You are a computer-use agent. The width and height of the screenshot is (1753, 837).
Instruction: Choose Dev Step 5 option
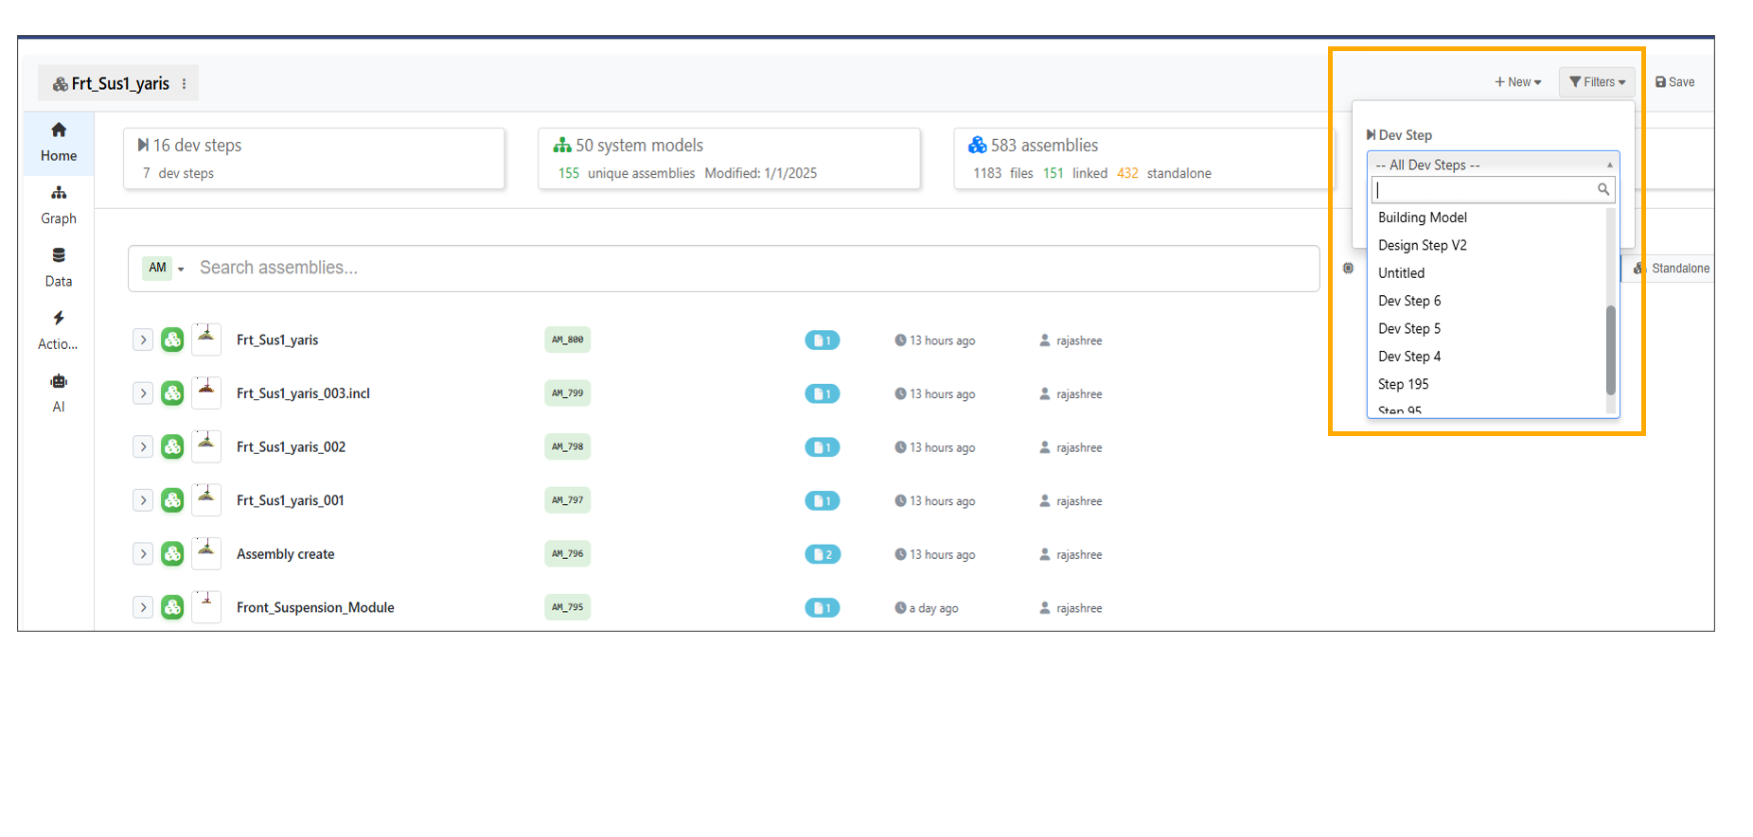(x=1408, y=329)
